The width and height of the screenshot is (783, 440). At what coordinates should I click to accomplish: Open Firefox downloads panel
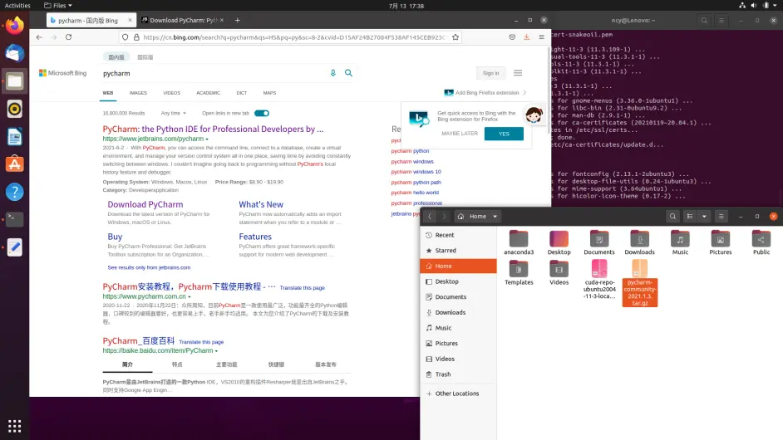(526, 37)
